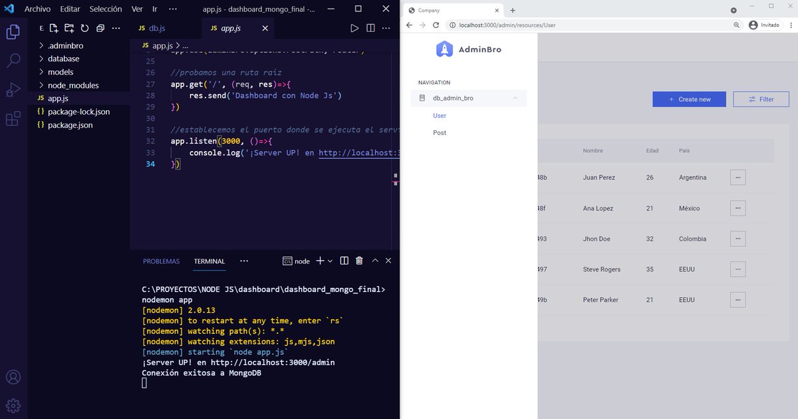Open the actions menu for Steve Rogers row
This screenshot has height=419, width=798.
[737, 269]
